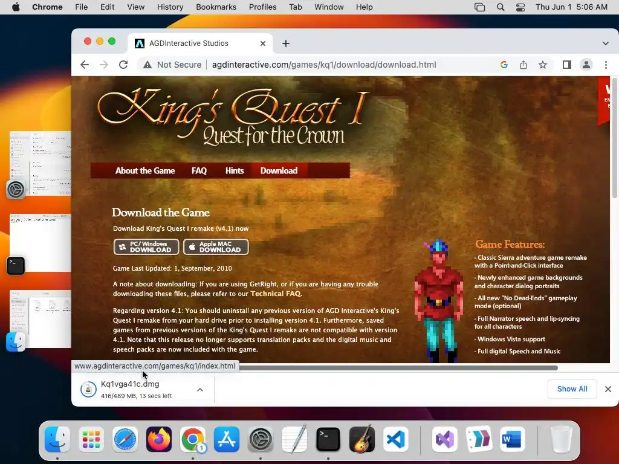Open the File menu
This screenshot has width=619, height=464.
point(82,7)
